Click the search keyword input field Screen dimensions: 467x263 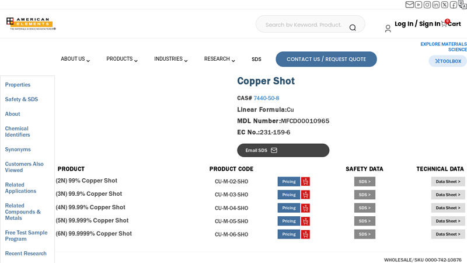(x=304, y=25)
